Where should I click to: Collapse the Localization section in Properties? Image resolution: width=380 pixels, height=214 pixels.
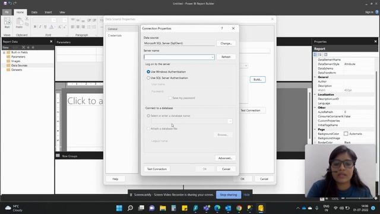click(x=315, y=95)
